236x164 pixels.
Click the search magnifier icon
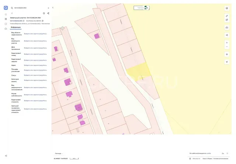(x=12, y=8)
